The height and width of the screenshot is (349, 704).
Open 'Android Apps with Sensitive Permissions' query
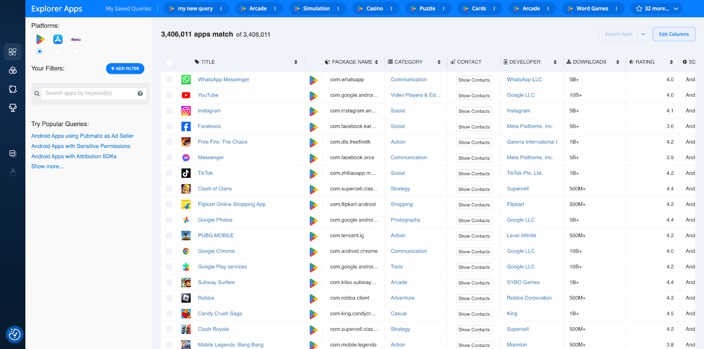tap(81, 146)
